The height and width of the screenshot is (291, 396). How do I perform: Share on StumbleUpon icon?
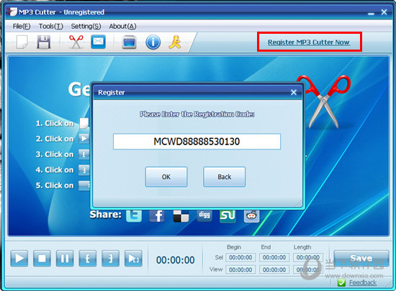[228, 216]
